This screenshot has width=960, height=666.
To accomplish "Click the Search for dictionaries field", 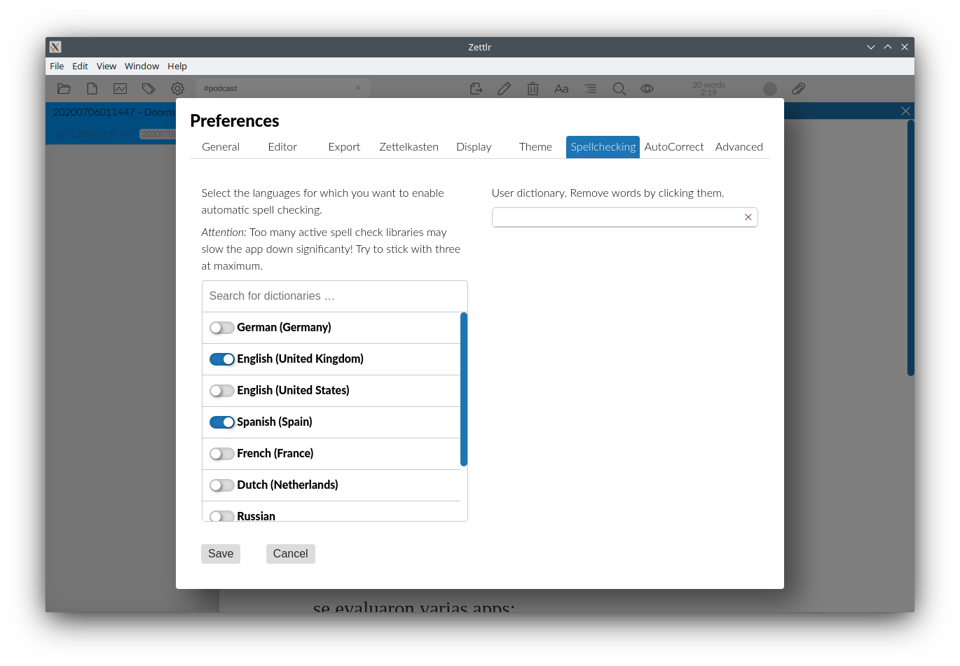I will click(x=335, y=296).
